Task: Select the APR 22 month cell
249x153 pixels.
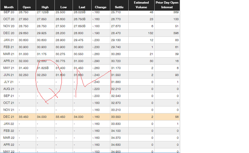Action: pyautogui.click(x=9, y=145)
